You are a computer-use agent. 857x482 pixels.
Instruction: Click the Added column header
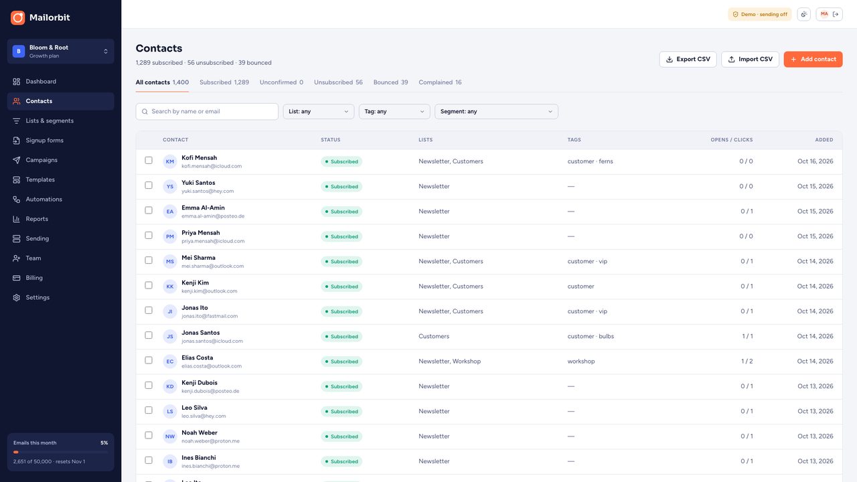click(x=824, y=140)
